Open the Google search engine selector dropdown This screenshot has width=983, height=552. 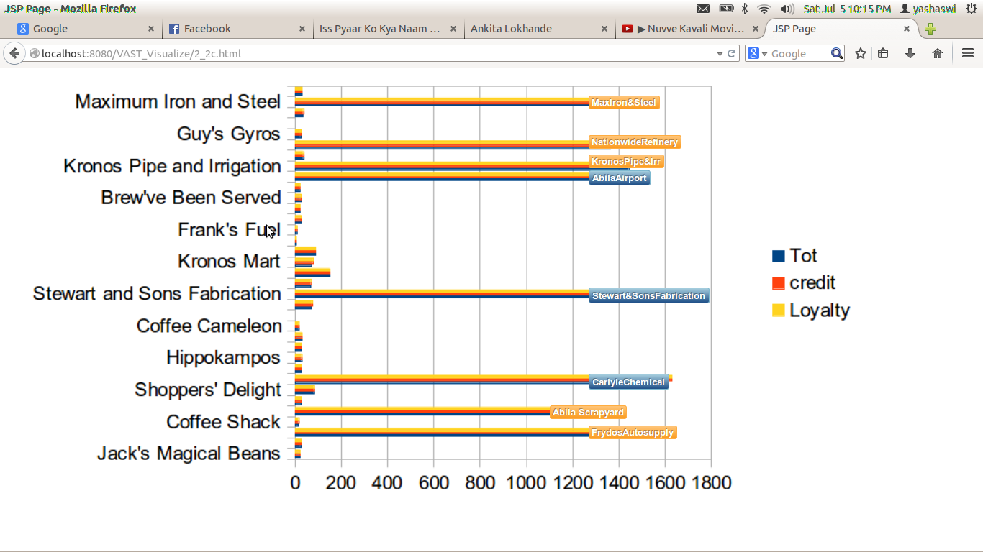click(x=757, y=54)
